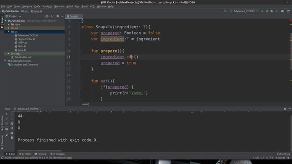This screenshot has width=292, height=164.
Task: Expand the out folder arrow
Action: point(9,28)
